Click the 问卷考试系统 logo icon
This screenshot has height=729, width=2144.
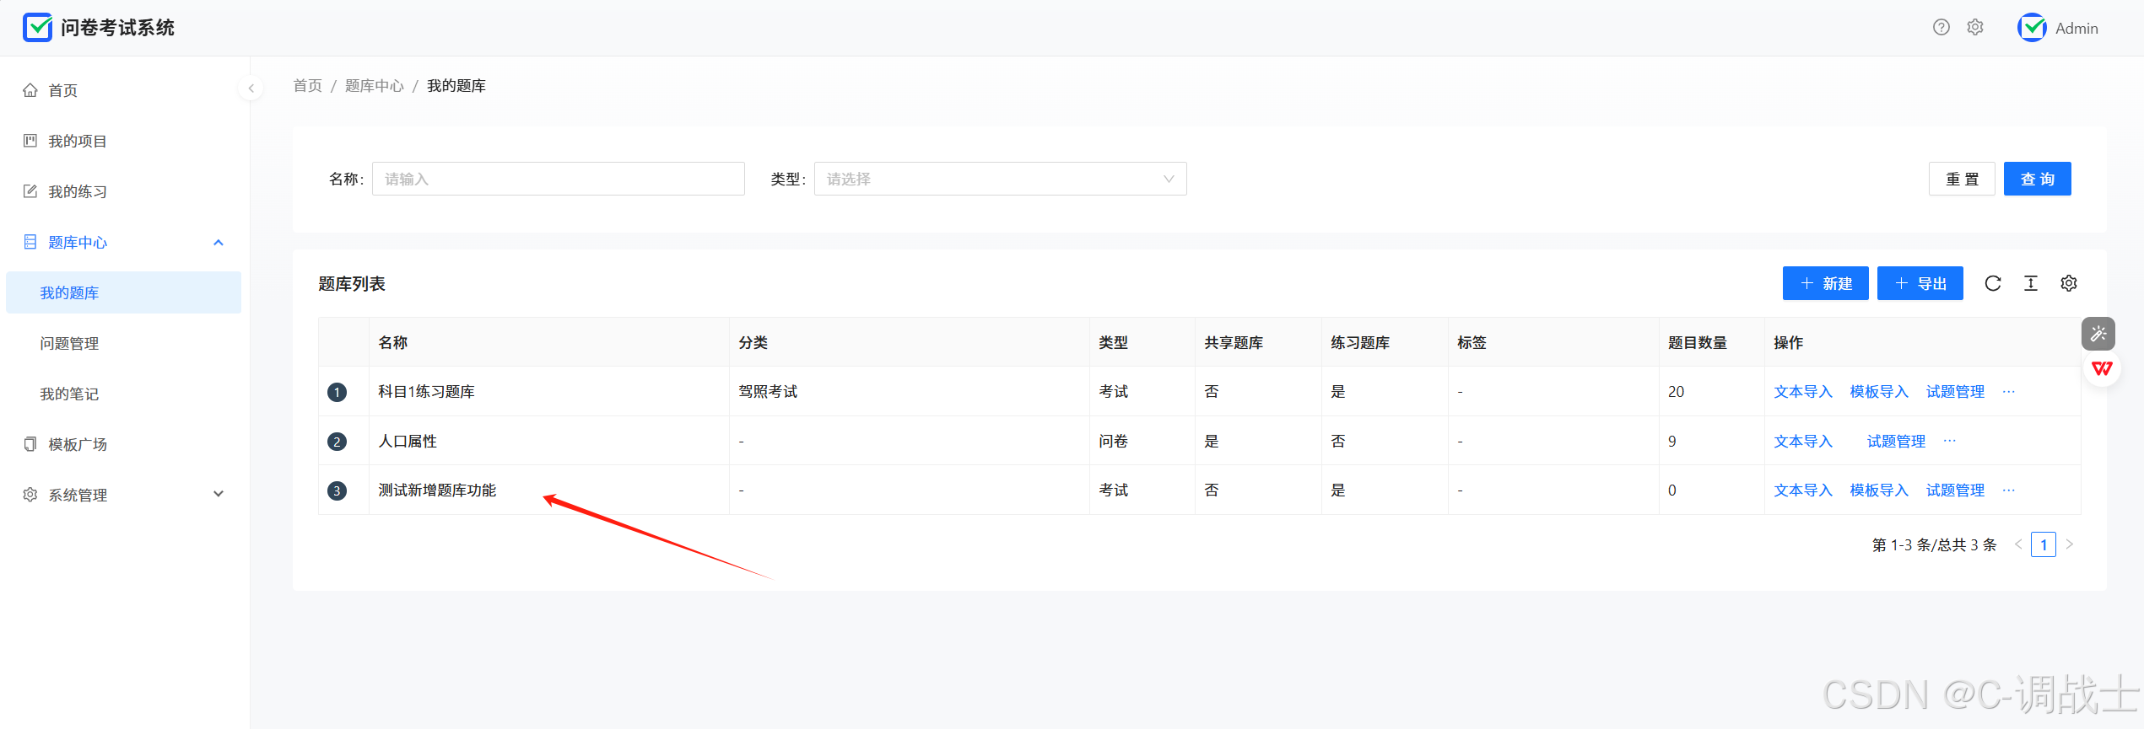pyautogui.click(x=37, y=28)
